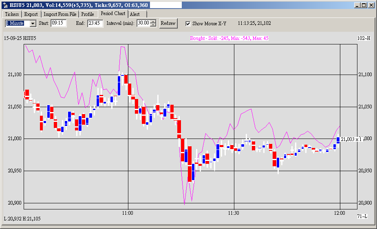Click the mouse readout 11:13:25, 21,102
This screenshot has height=229, width=377.
254,23
